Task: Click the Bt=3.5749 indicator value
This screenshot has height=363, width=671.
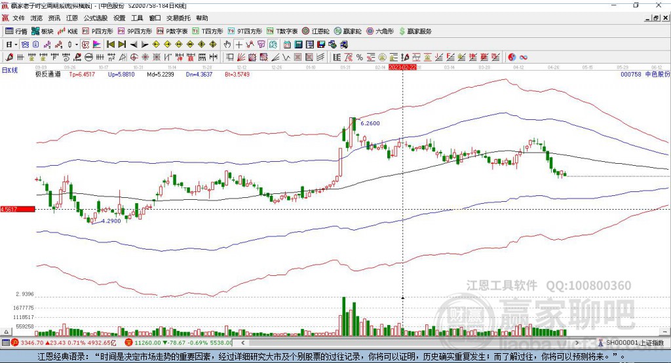Action: click(x=237, y=75)
